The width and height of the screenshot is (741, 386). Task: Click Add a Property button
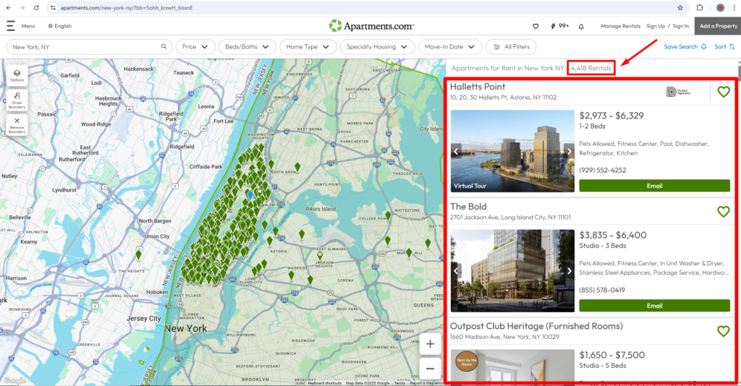(x=718, y=26)
